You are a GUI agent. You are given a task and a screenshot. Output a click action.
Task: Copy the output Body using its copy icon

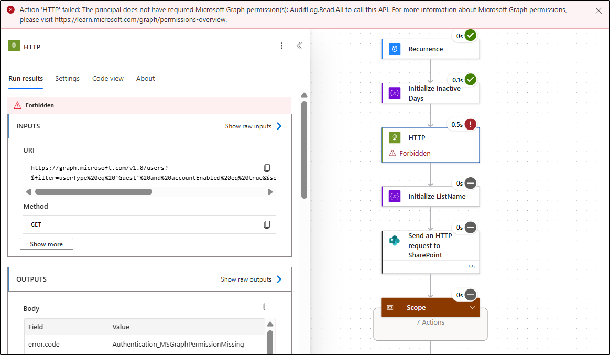[266, 306]
